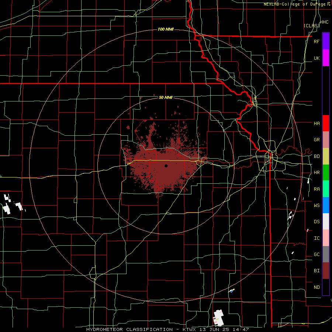Click the large white echo patch at bottom

pos(218,318)
